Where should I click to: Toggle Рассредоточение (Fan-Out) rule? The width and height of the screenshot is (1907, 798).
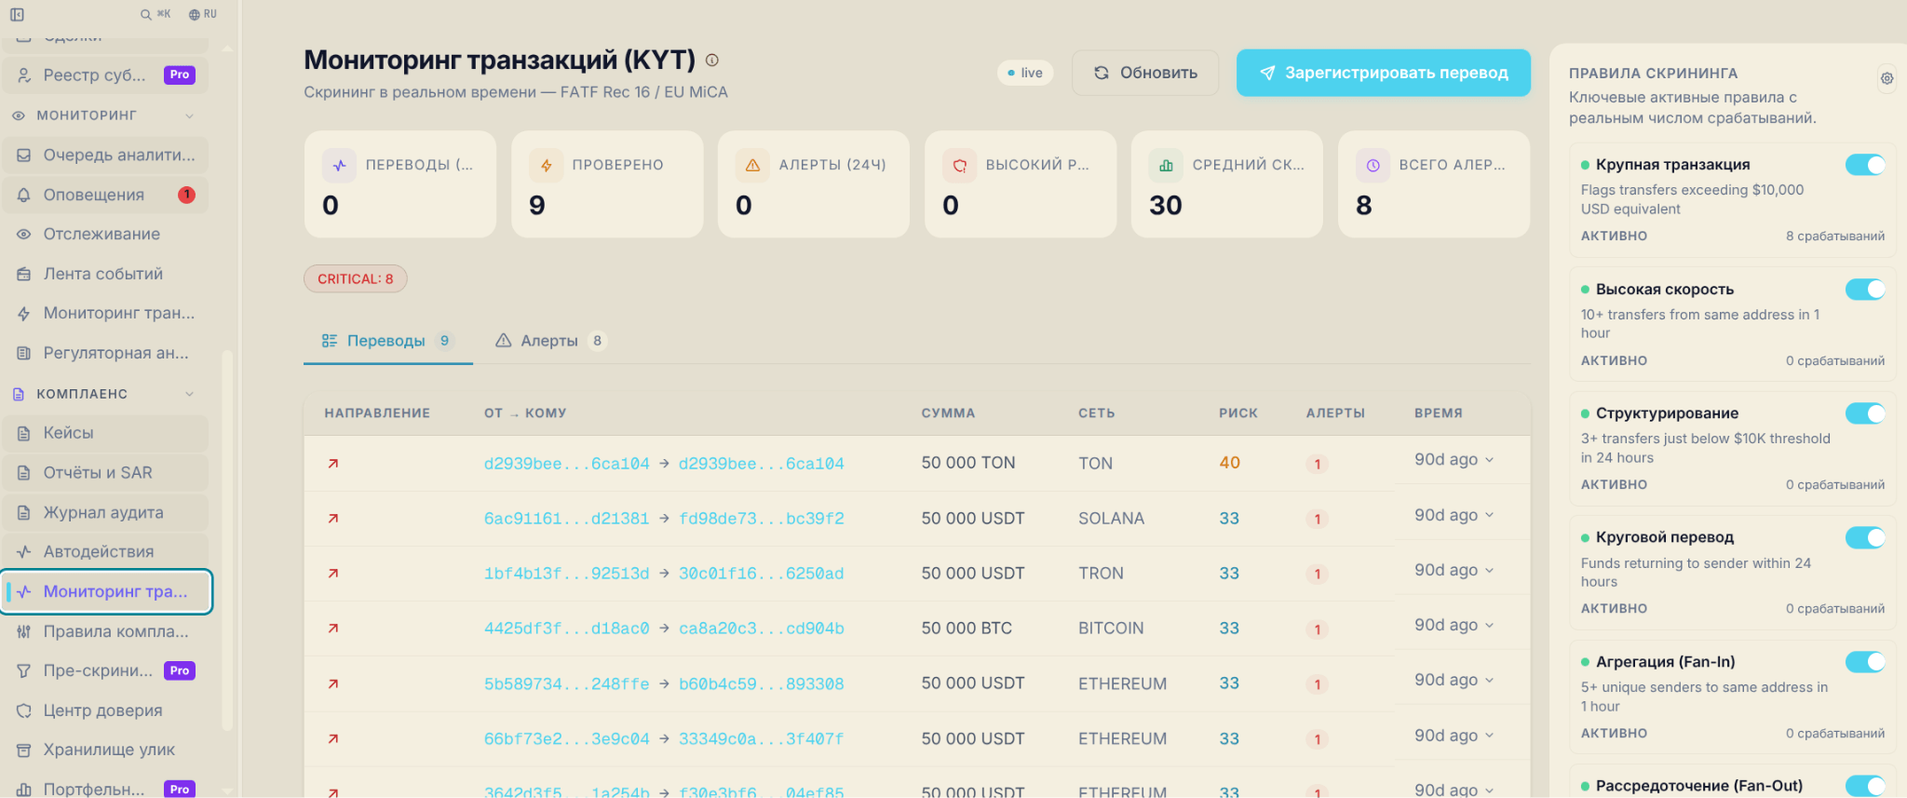click(1865, 786)
